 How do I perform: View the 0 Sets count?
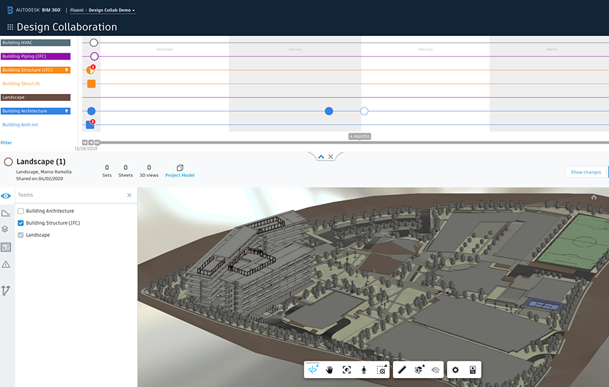tap(107, 171)
